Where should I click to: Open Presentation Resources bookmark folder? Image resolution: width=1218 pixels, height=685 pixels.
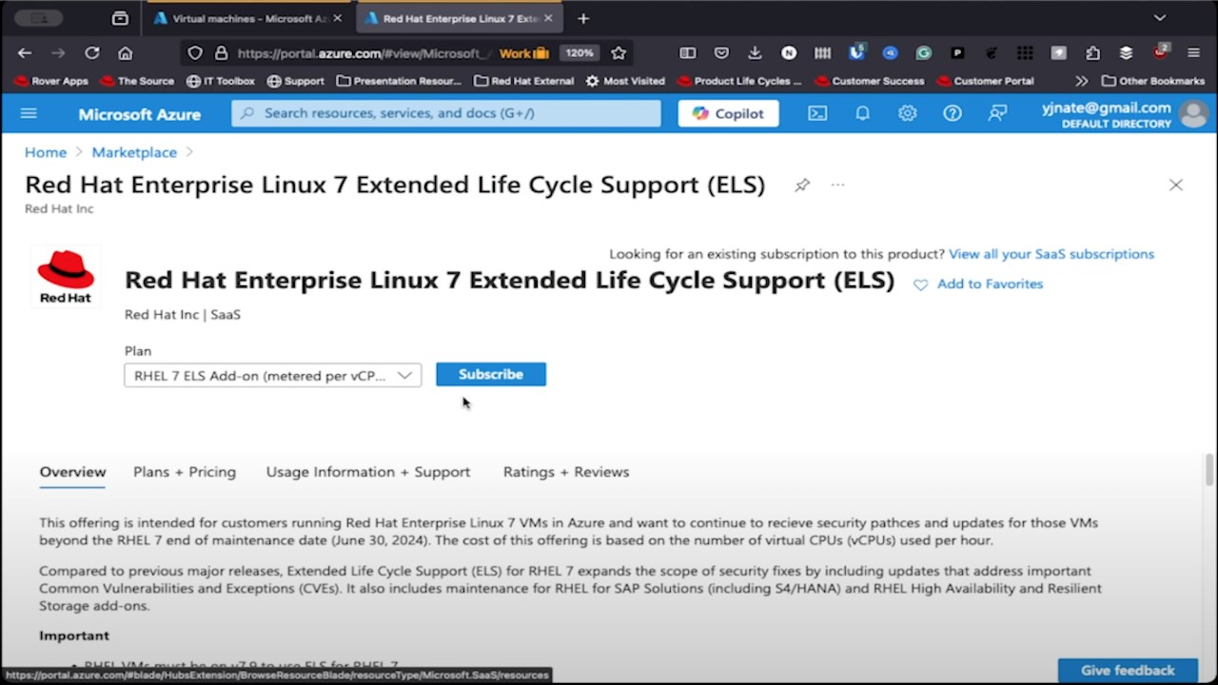tap(399, 81)
